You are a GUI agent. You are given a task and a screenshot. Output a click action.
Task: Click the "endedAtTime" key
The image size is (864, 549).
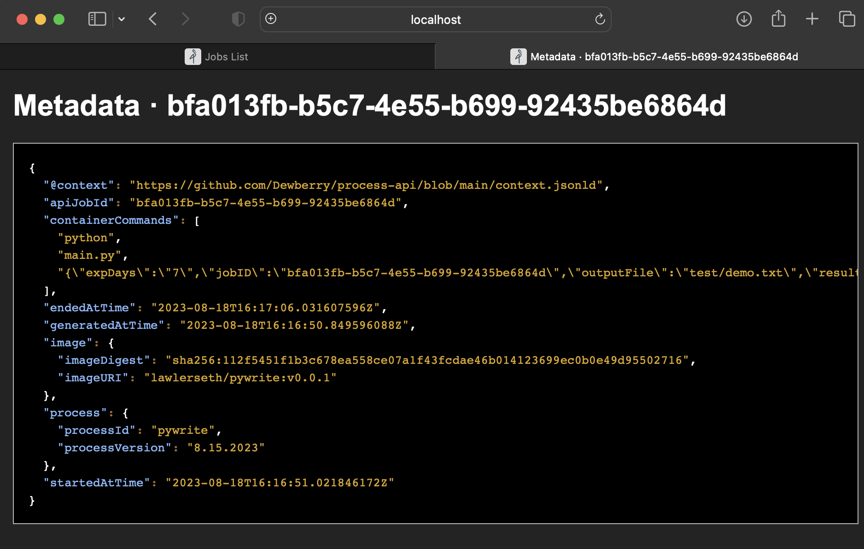pos(89,308)
